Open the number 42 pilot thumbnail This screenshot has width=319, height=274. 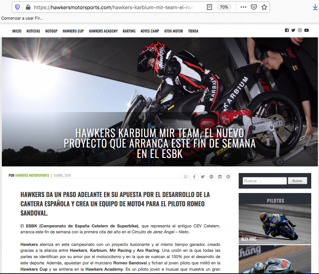[x=275, y=259]
